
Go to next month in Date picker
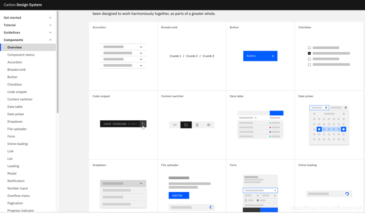pos(344,114)
